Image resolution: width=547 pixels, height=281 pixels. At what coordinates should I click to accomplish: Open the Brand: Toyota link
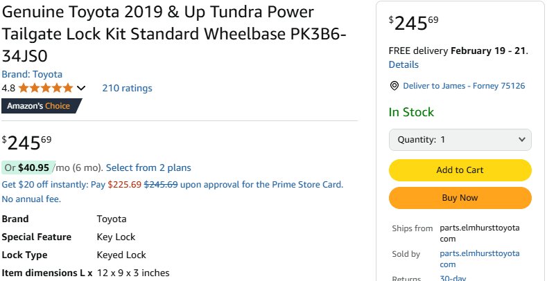click(x=32, y=74)
